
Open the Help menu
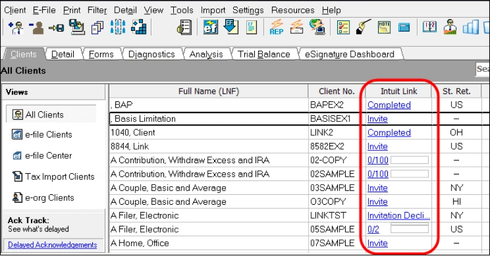331,11
